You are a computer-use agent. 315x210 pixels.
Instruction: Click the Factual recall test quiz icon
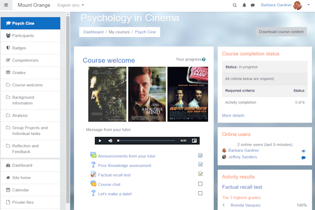point(93,174)
